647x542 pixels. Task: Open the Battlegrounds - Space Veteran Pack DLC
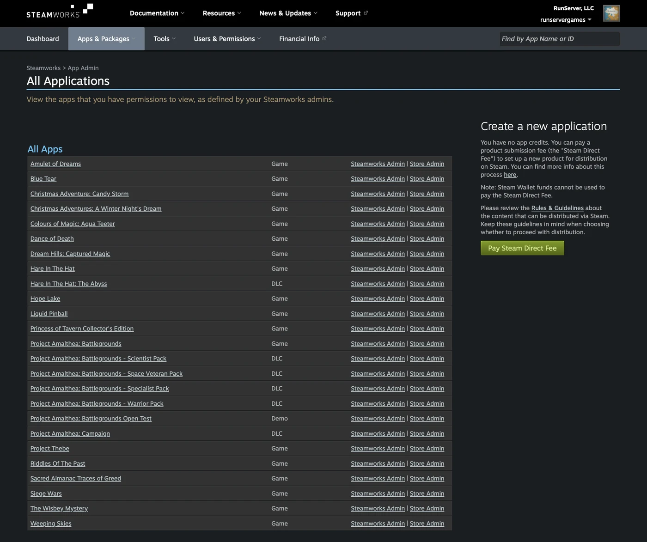click(x=106, y=373)
